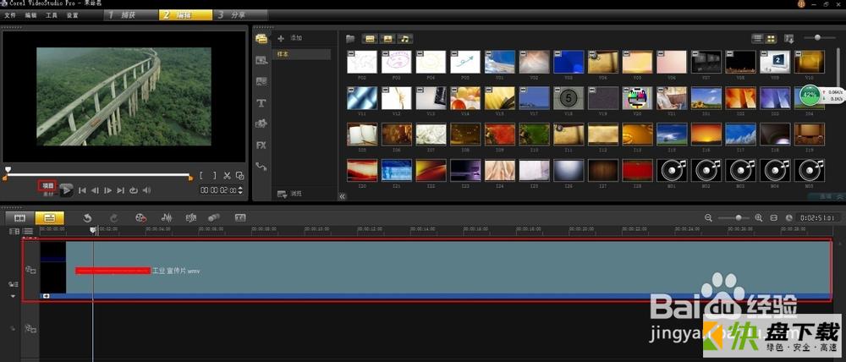Click the Record/Capture film reel icon
846x362 pixels.
click(x=140, y=217)
